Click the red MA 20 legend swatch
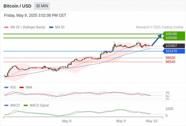The width and height of the screenshot is (186, 126). 6,27
